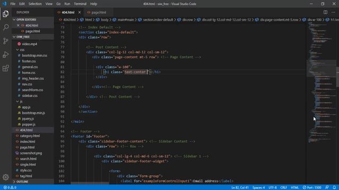Open popper.js file

pyautogui.click(x=33, y=125)
